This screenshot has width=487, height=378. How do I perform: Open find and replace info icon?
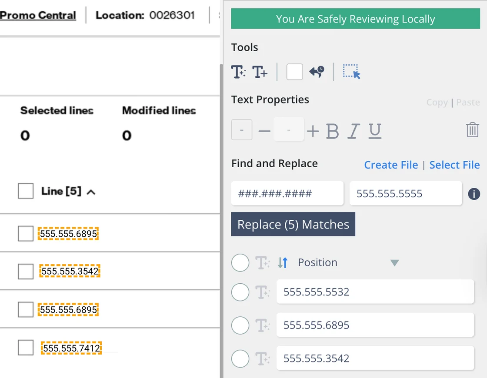(474, 194)
